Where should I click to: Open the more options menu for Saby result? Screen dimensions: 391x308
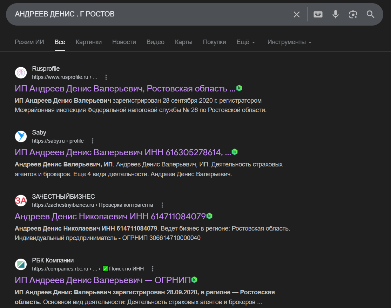click(93, 141)
